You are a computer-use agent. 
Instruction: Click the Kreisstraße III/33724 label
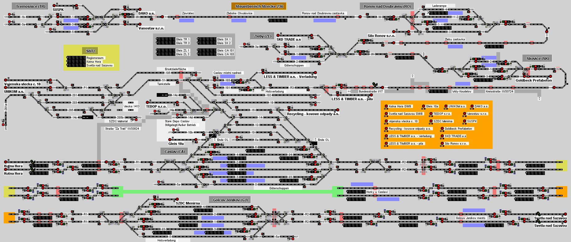(x=499, y=92)
